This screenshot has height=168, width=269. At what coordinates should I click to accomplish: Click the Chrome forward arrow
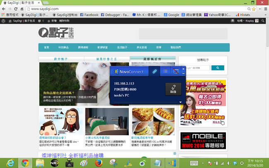(x=10, y=9)
